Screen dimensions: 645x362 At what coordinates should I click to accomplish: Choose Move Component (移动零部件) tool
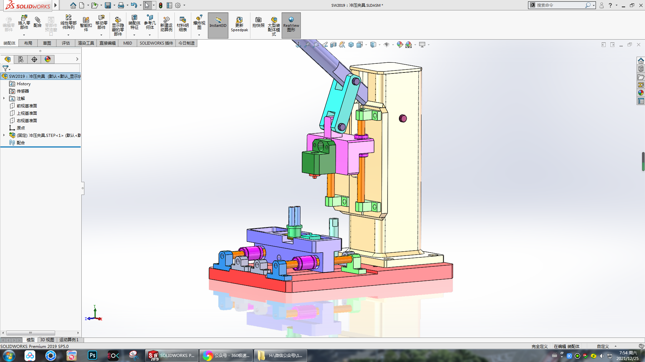[101, 22]
